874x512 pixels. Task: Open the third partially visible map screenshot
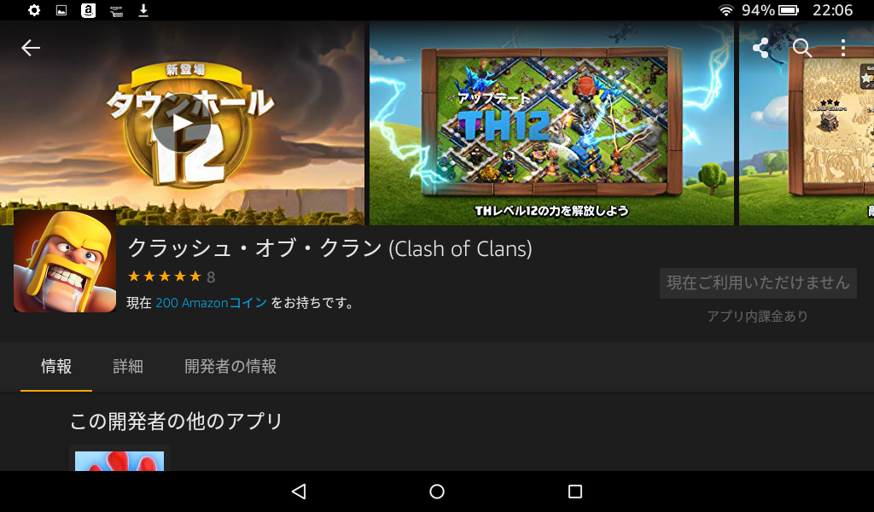click(x=807, y=123)
